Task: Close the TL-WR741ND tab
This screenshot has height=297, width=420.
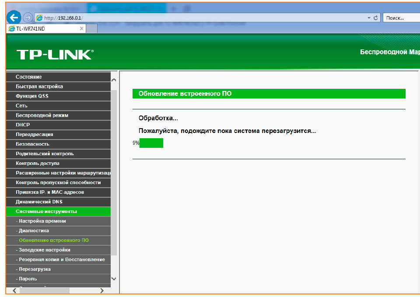Action: click(x=81, y=28)
